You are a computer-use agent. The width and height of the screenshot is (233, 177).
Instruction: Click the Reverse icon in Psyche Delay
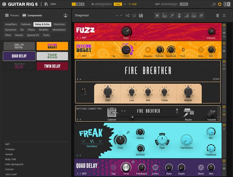(148, 50)
